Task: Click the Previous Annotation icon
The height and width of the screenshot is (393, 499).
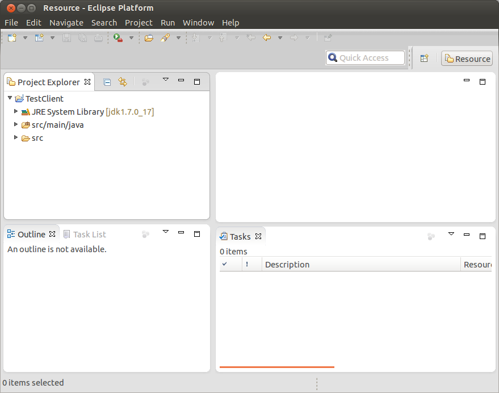Action: [x=223, y=38]
